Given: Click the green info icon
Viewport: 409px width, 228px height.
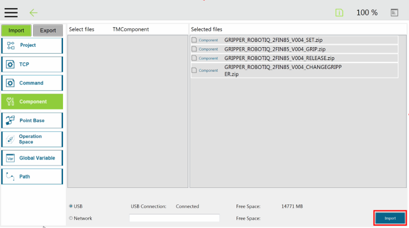Looking at the screenshot, I should pyautogui.click(x=339, y=12).
